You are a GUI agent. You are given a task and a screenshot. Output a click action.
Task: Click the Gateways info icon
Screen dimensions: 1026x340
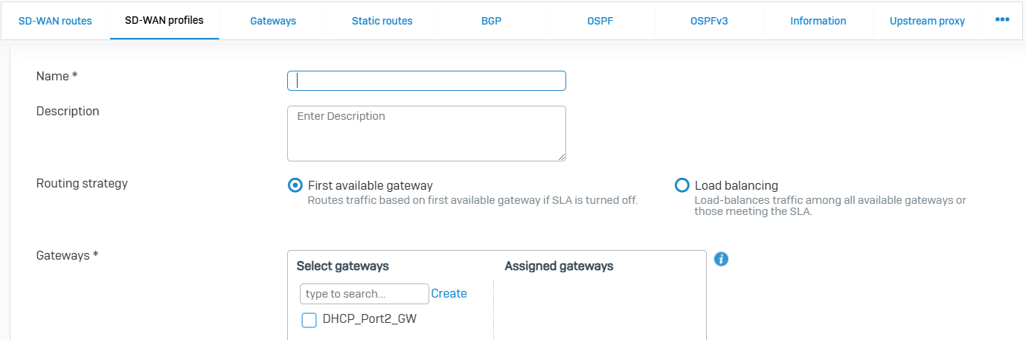(721, 259)
